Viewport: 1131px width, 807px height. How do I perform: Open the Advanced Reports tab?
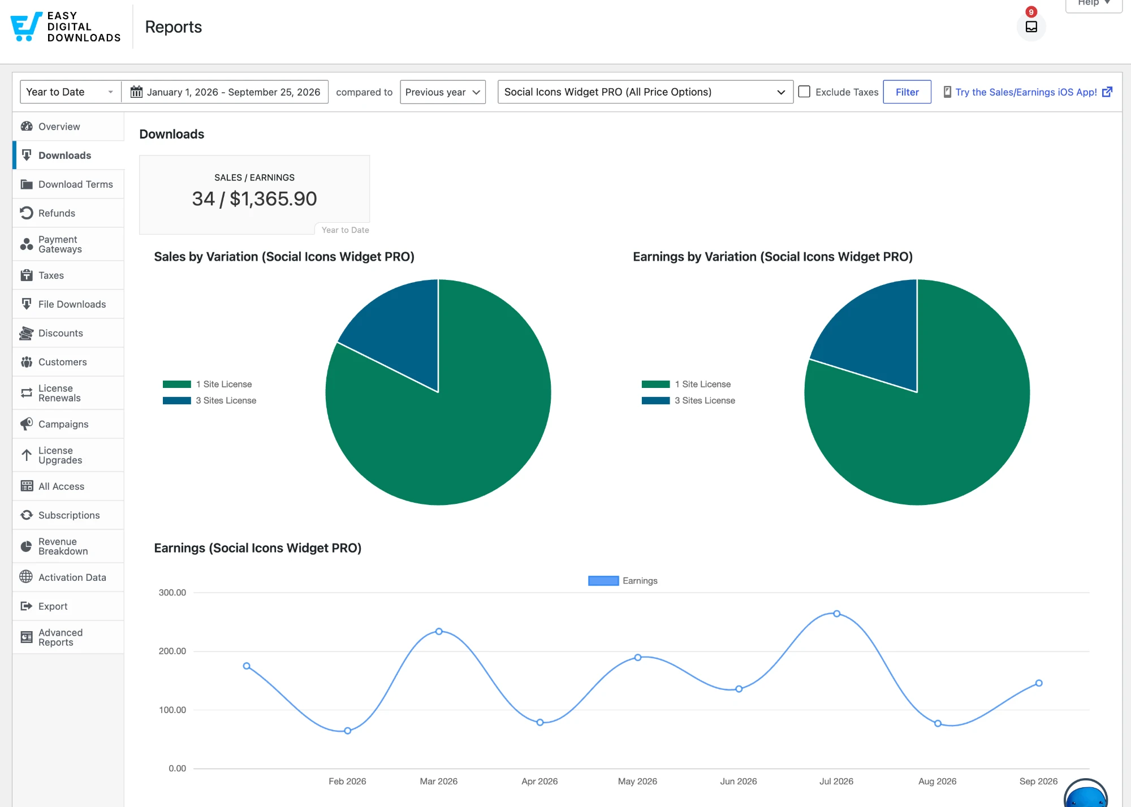[x=68, y=637]
